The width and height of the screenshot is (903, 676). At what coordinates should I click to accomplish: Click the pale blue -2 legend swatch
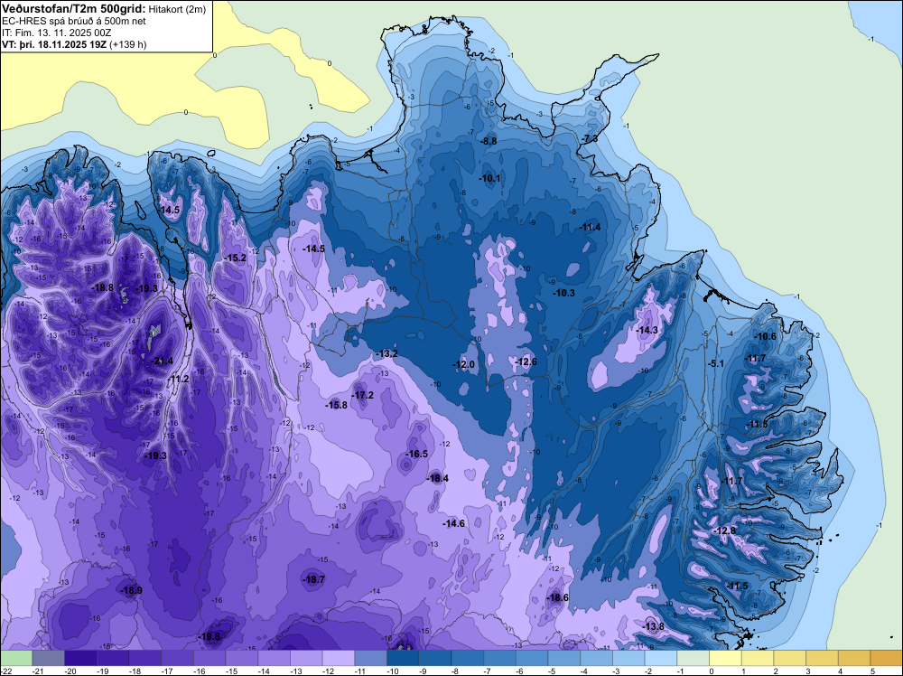(661, 658)
